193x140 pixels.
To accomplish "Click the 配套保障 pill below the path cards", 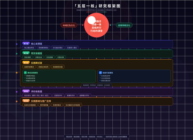I will (x=96, y=85).
